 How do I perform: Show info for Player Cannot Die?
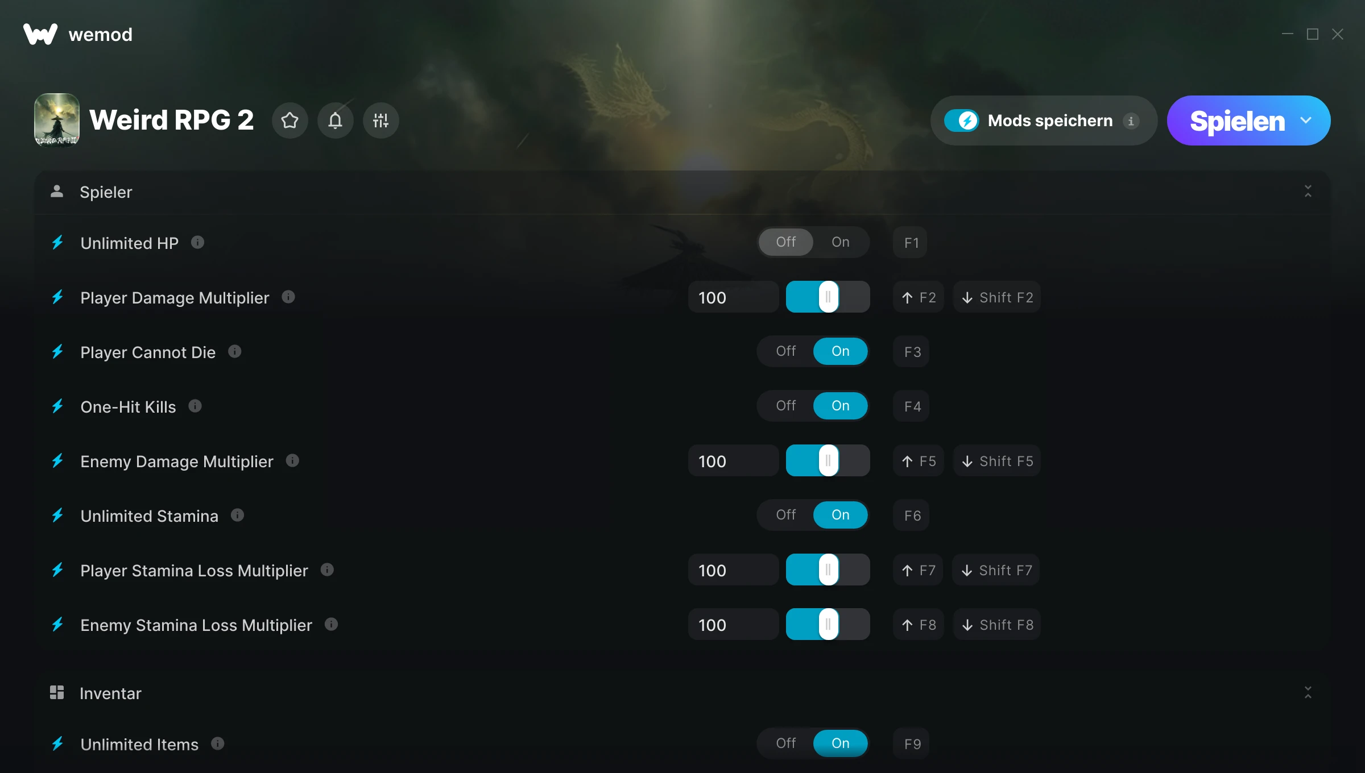[234, 352]
